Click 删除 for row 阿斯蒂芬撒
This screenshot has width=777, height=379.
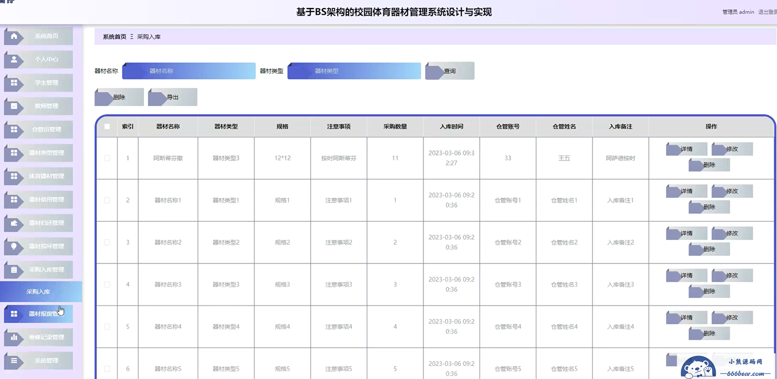click(x=709, y=165)
